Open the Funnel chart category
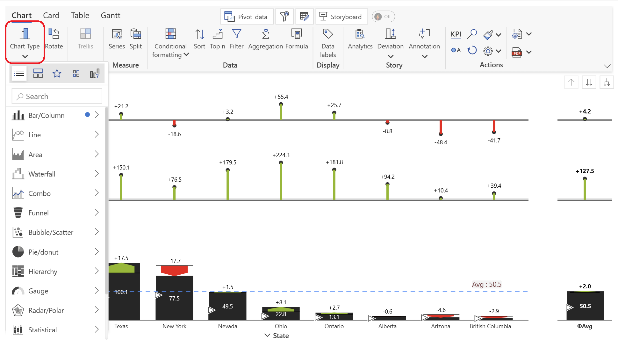 56,213
